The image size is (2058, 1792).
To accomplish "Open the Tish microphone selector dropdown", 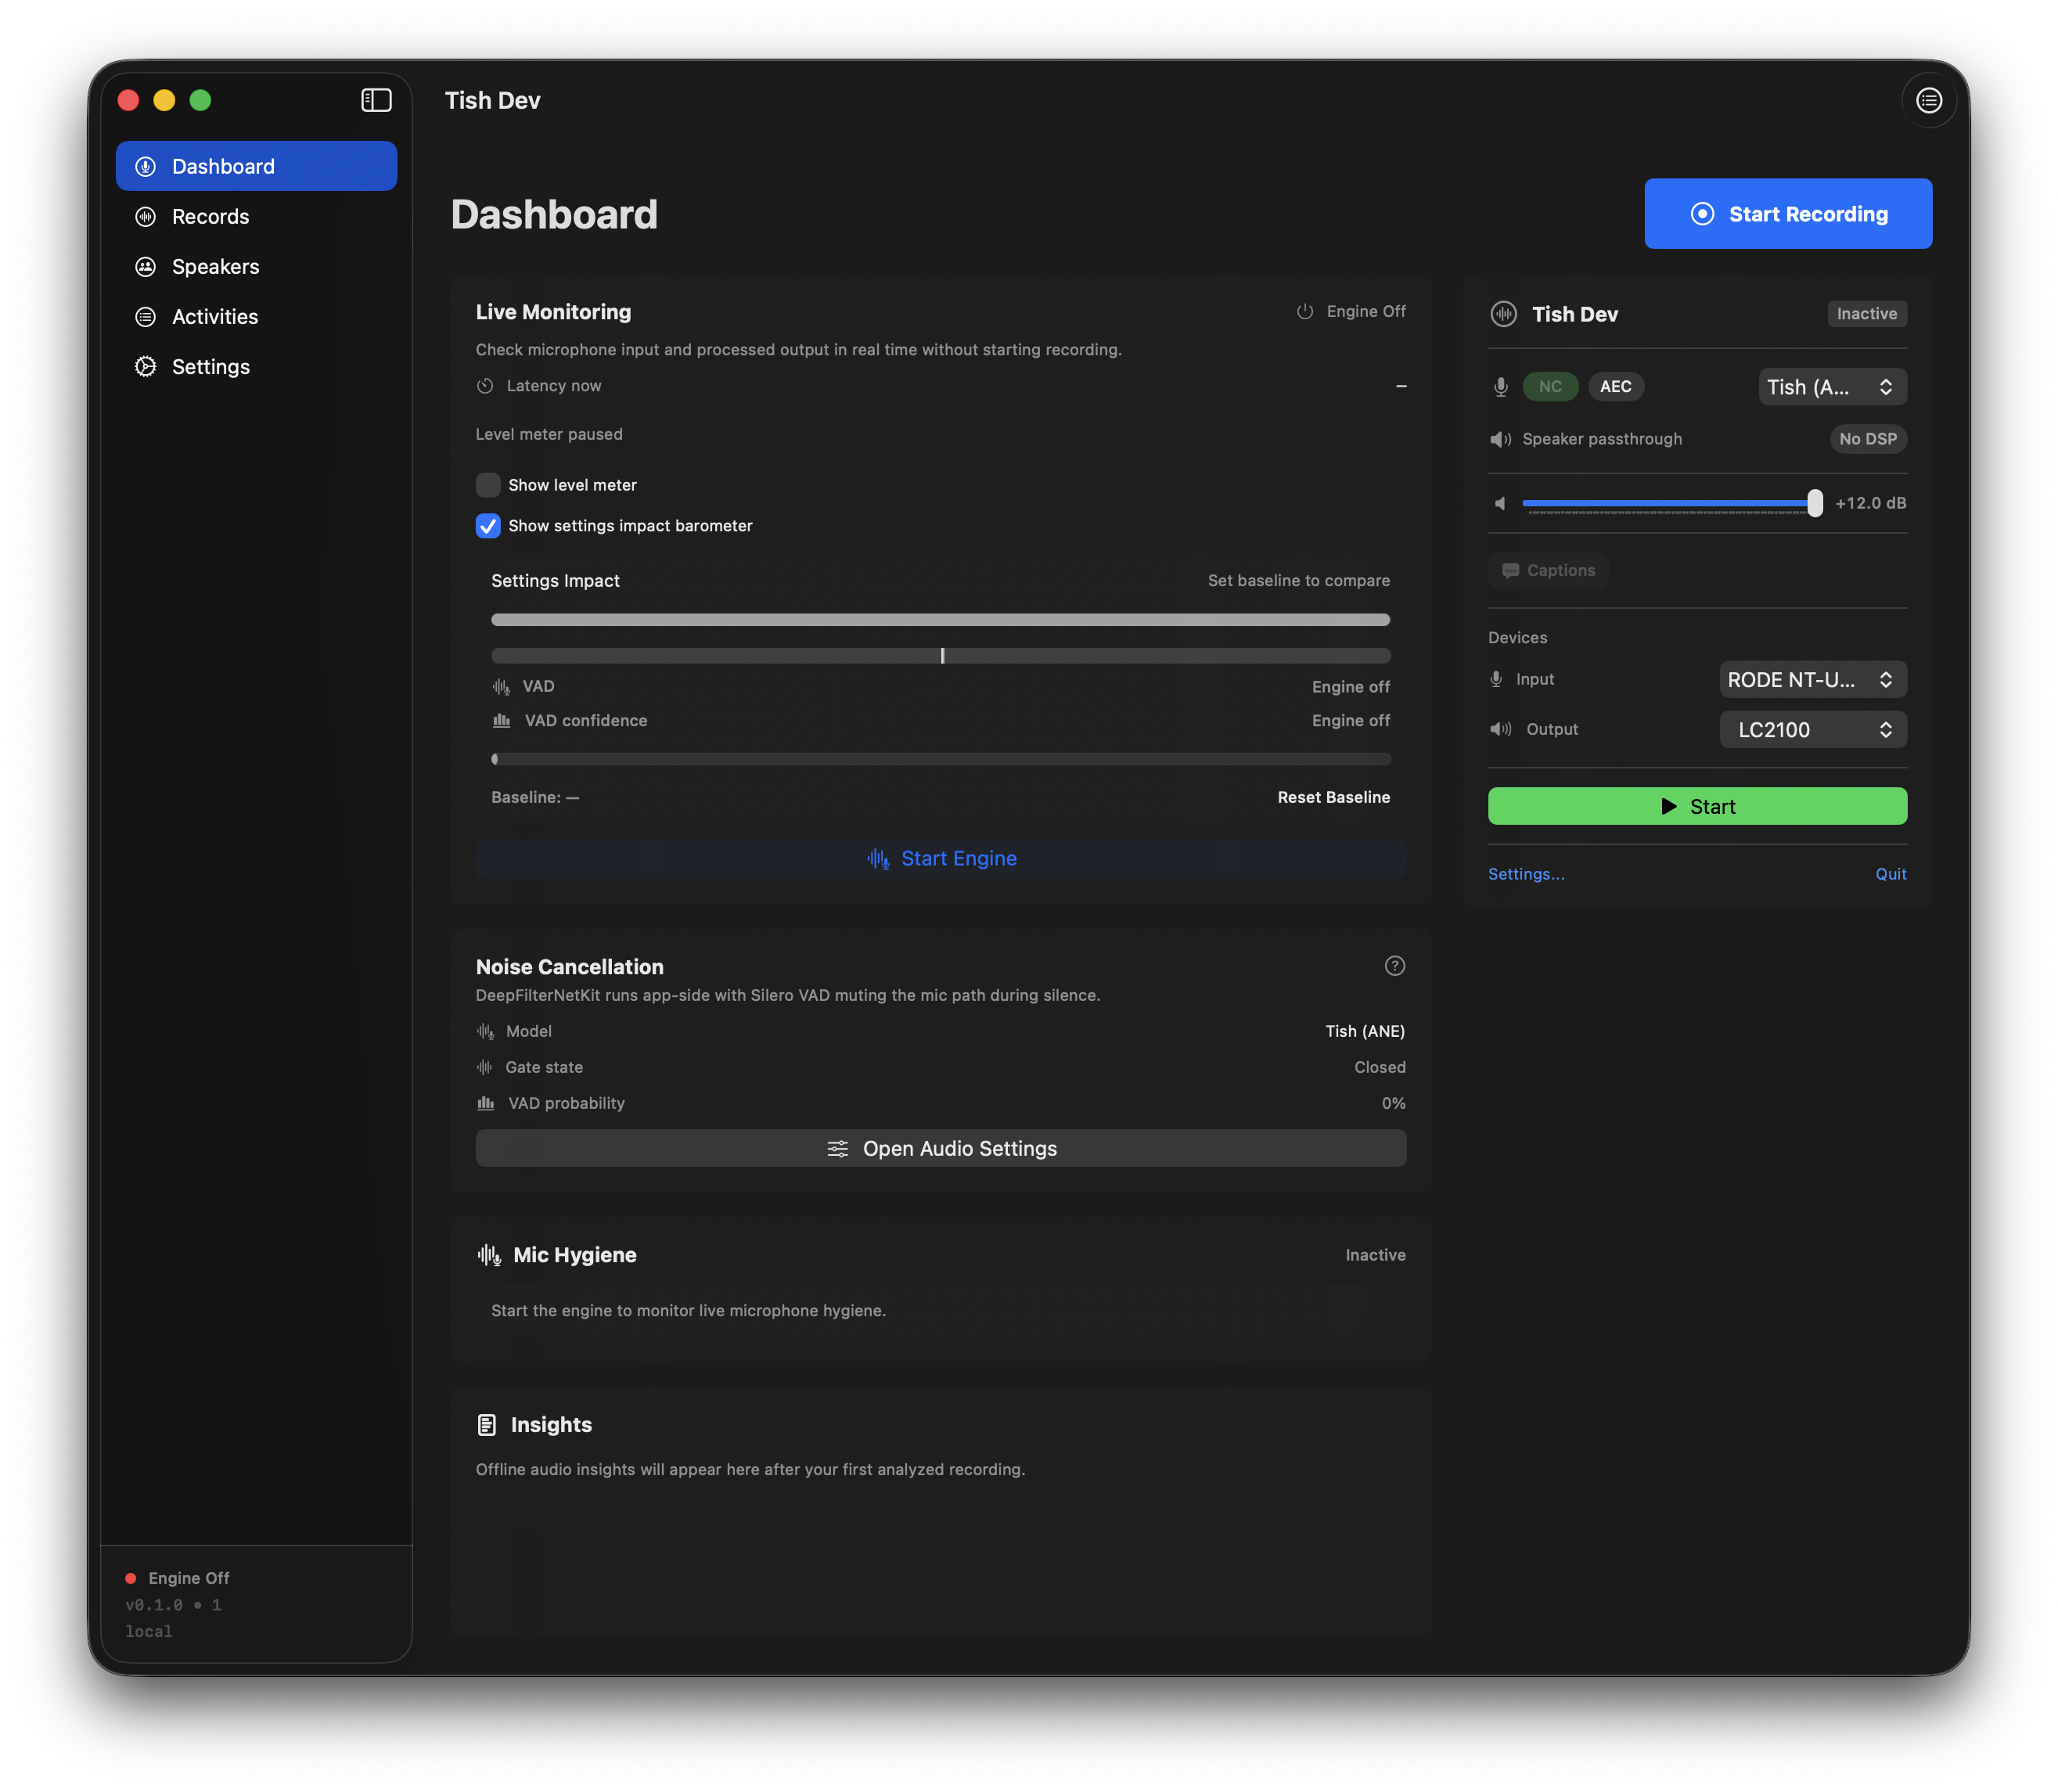I will 1831,386.
